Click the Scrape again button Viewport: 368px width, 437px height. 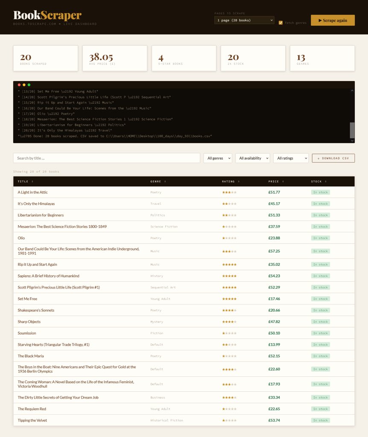pyautogui.click(x=333, y=20)
